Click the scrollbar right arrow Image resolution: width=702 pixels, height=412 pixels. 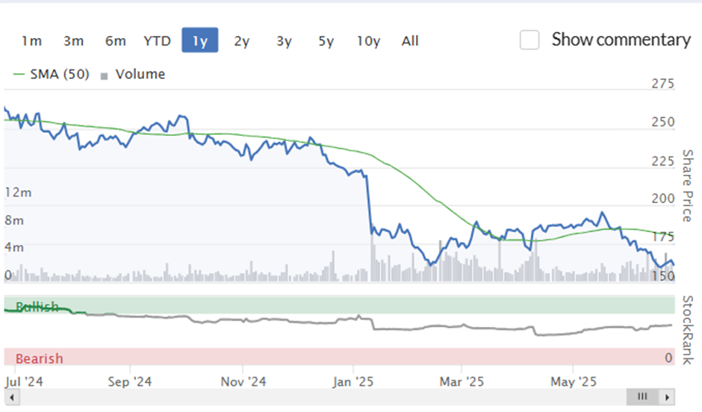point(667,397)
